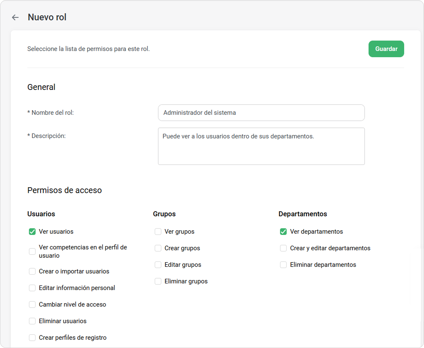
Task: Enable Editar información personal permission
Action: tap(32, 288)
